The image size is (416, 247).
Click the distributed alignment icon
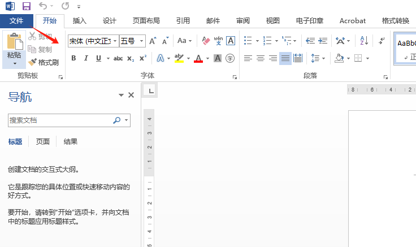298,58
